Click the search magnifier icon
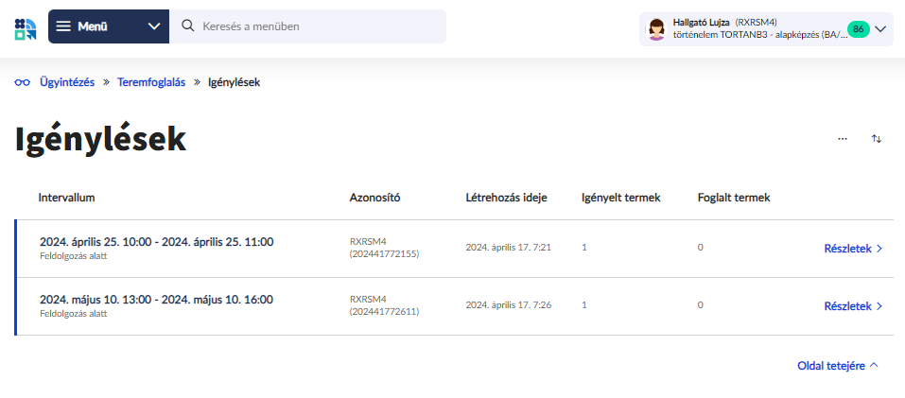Screen dimensions: 905x398 [187, 26]
